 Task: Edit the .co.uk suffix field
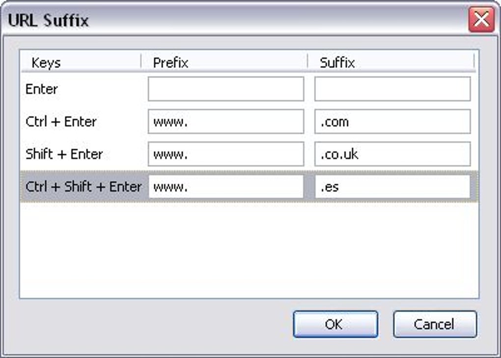pos(392,154)
